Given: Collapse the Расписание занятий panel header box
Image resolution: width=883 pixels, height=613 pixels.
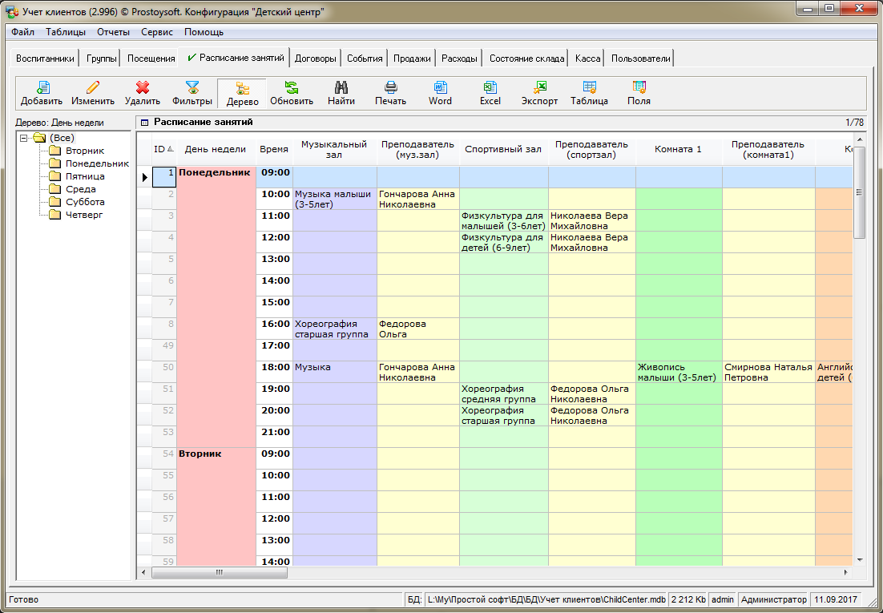Looking at the screenshot, I should point(144,123).
